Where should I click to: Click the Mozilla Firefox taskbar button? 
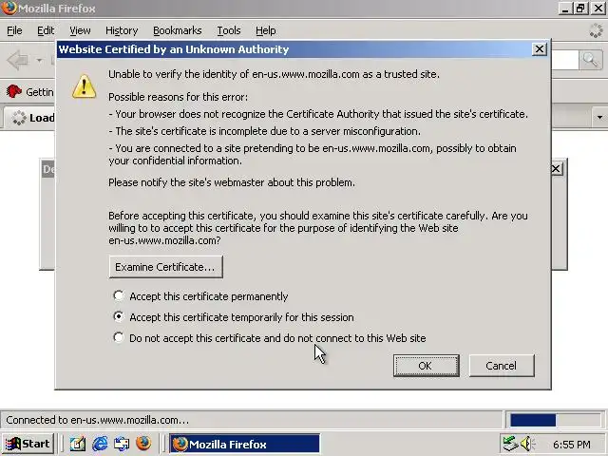245,444
